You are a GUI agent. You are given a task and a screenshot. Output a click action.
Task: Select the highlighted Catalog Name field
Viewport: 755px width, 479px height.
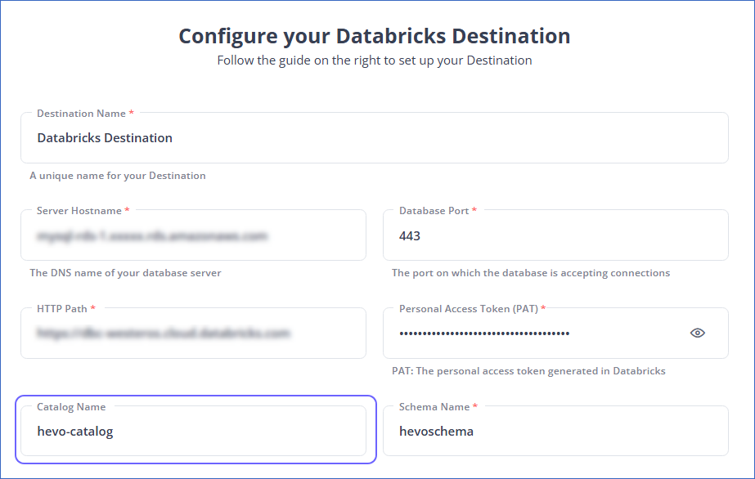click(x=192, y=431)
